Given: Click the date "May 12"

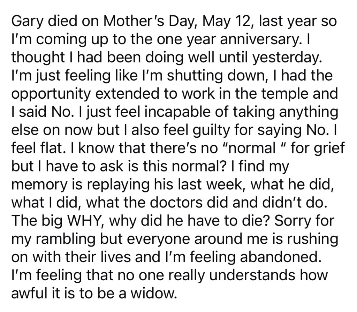Looking at the screenshot, I should pos(223,22).
